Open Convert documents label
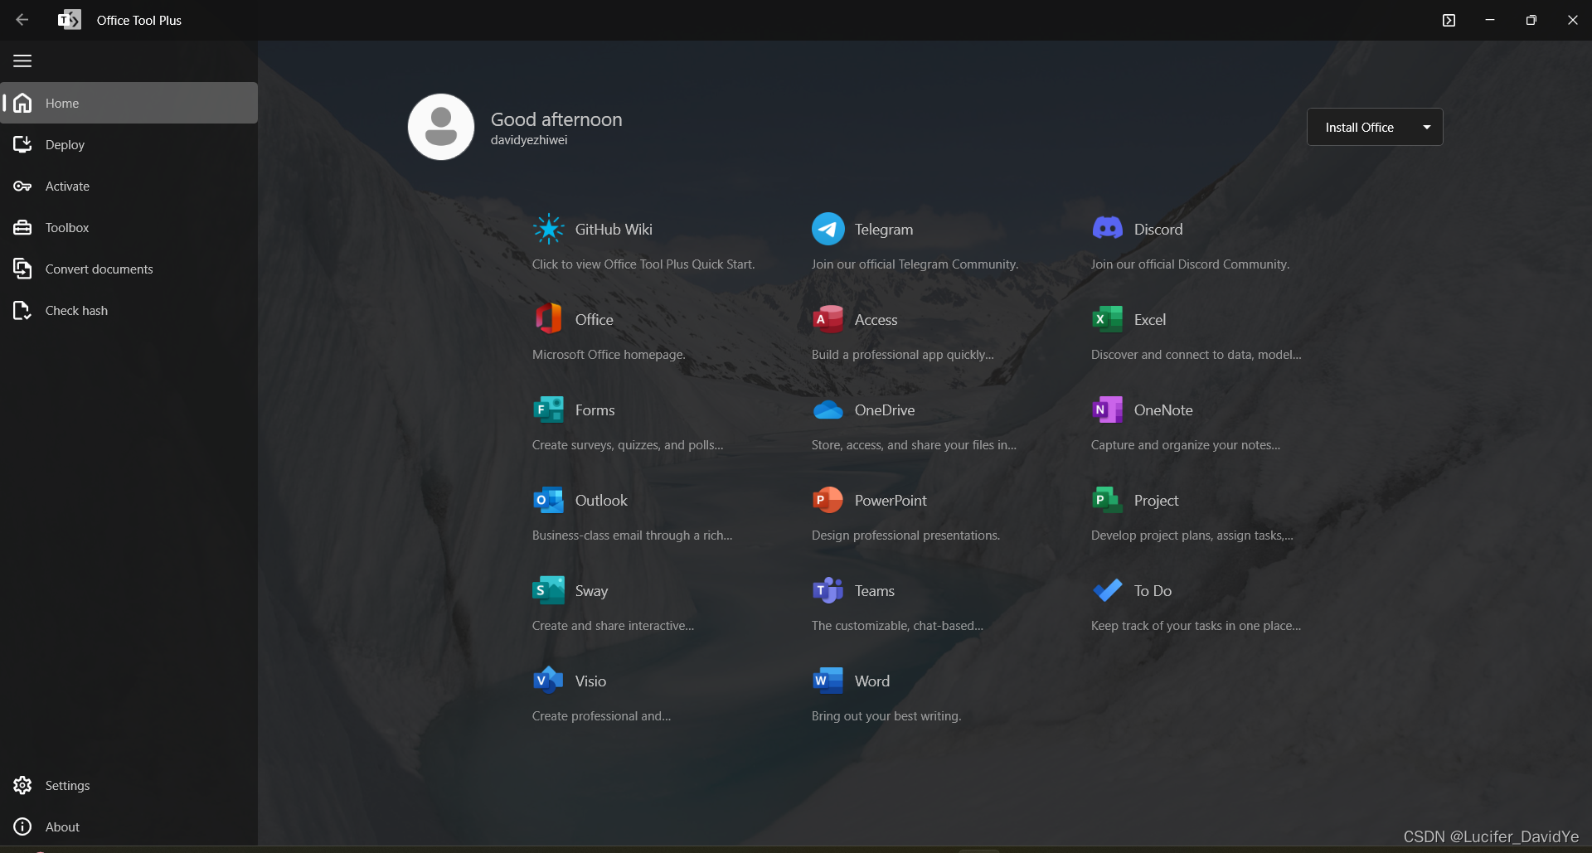This screenshot has height=853, width=1592. [x=99, y=269]
